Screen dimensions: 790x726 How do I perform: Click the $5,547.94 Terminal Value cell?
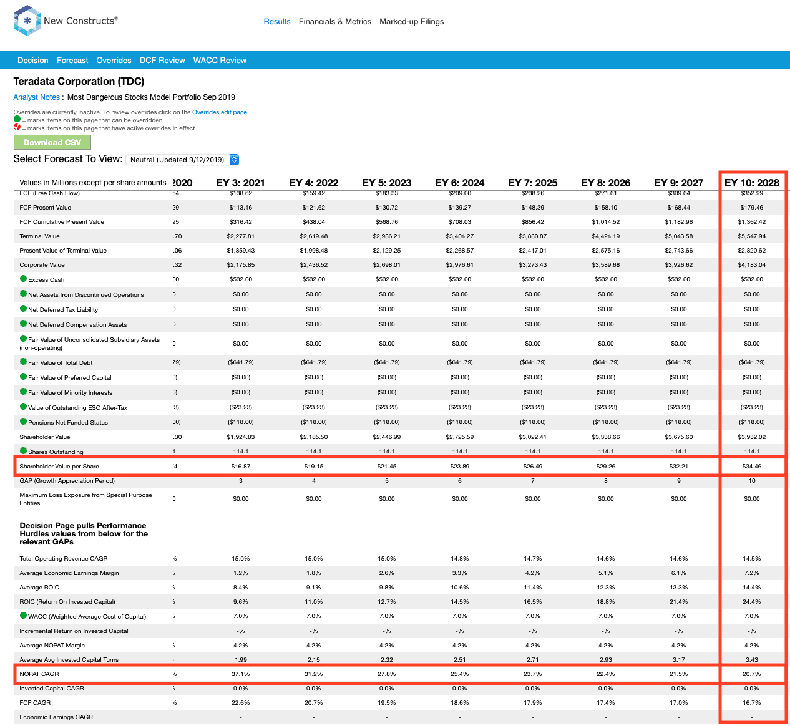point(752,236)
